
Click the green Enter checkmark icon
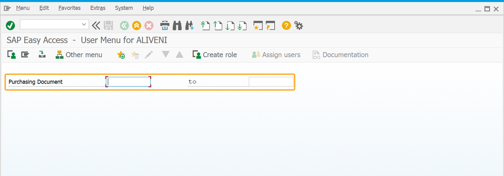[10, 25]
